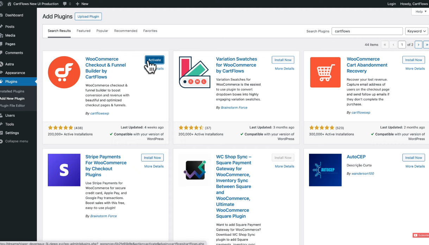This screenshot has height=245, width=429.
Task: Switch to the Featured tab
Action: [83, 31]
